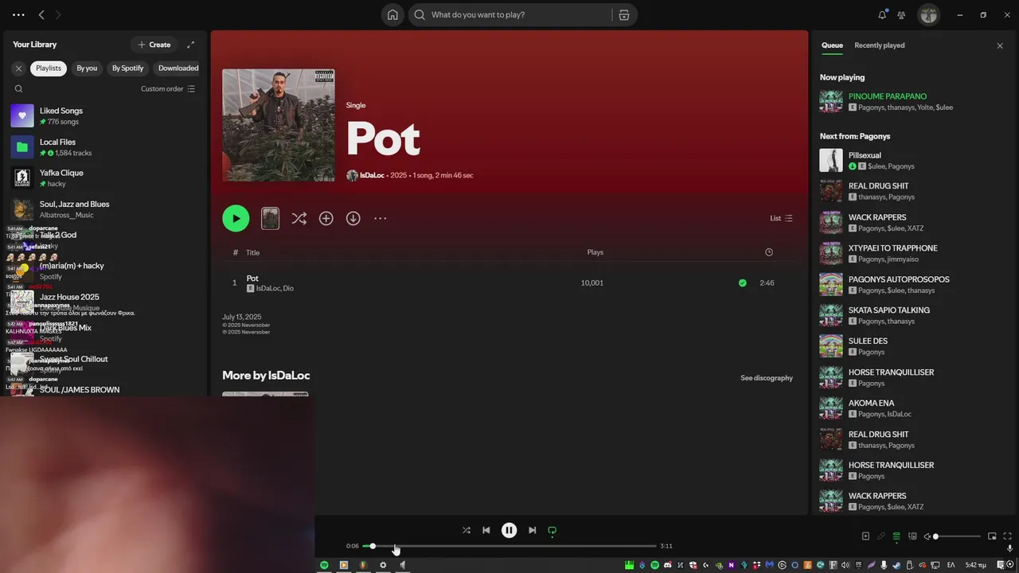Click the Create button in library
1019x573 pixels.
(154, 45)
